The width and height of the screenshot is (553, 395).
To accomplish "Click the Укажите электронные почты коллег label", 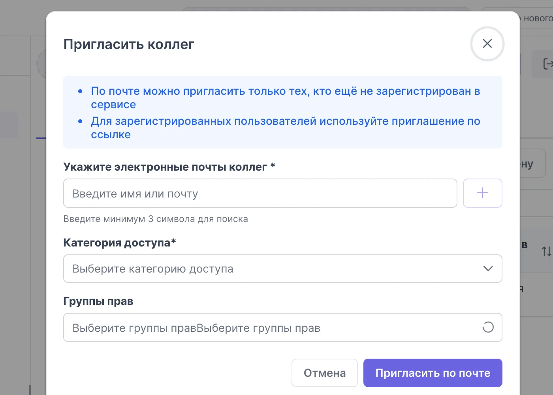I will point(169,167).
